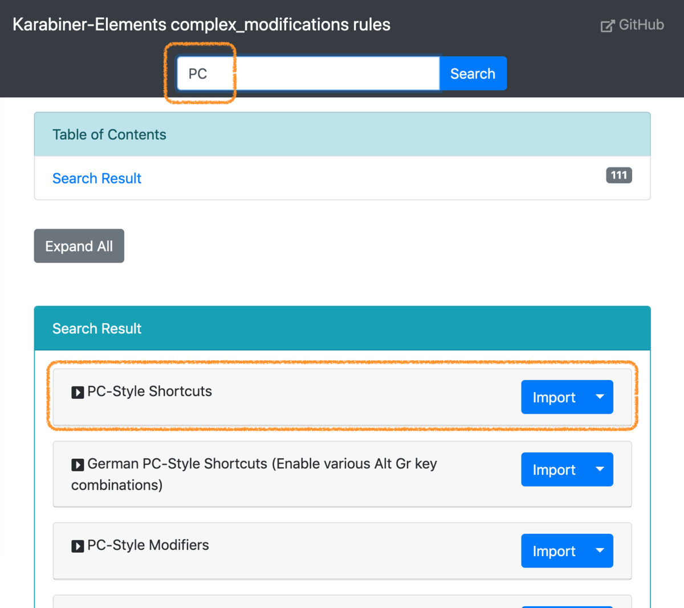This screenshot has height=608, width=684.
Task: Click the Table of Contents header
Action: 342,134
